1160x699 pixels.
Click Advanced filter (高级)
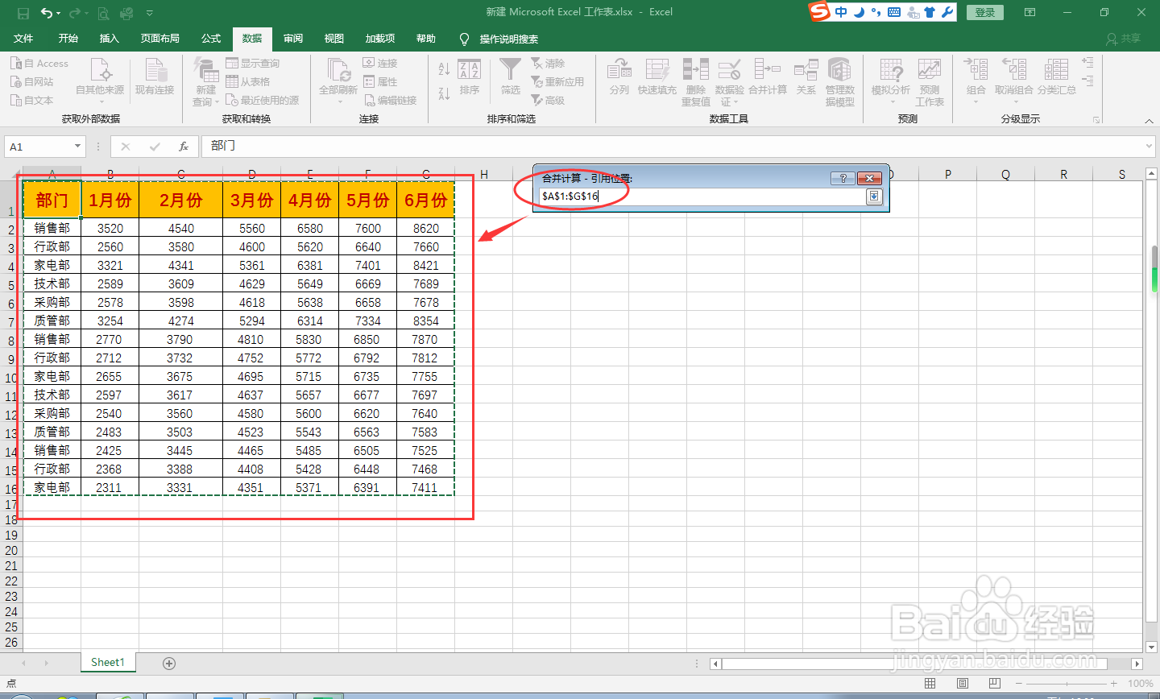[x=548, y=100]
